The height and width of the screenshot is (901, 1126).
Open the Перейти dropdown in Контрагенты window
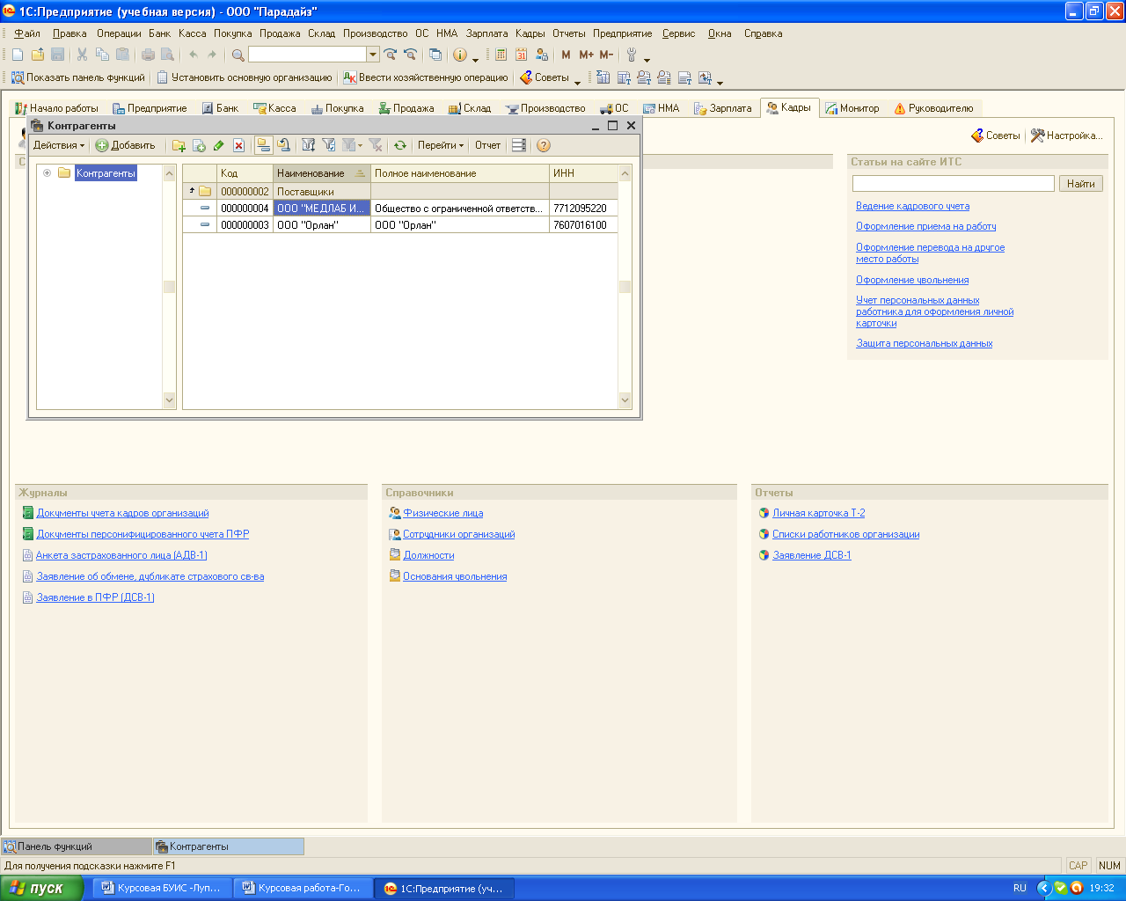(440, 146)
